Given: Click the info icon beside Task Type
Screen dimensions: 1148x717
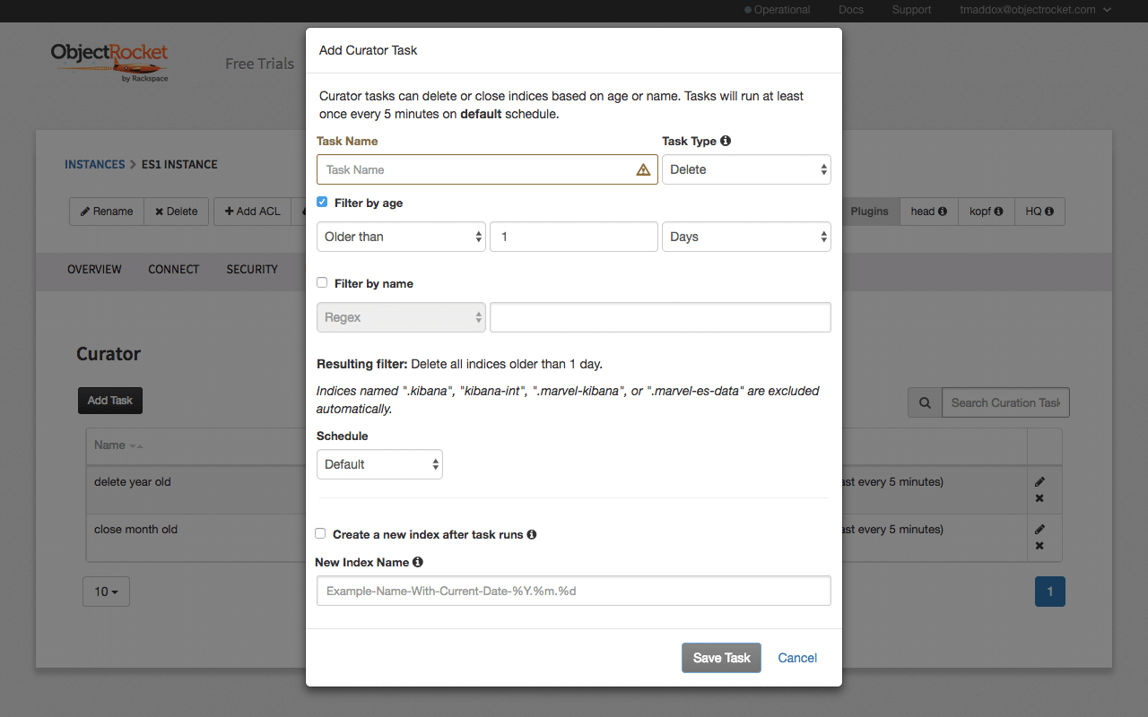Looking at the screenshot, I should 726,141.
